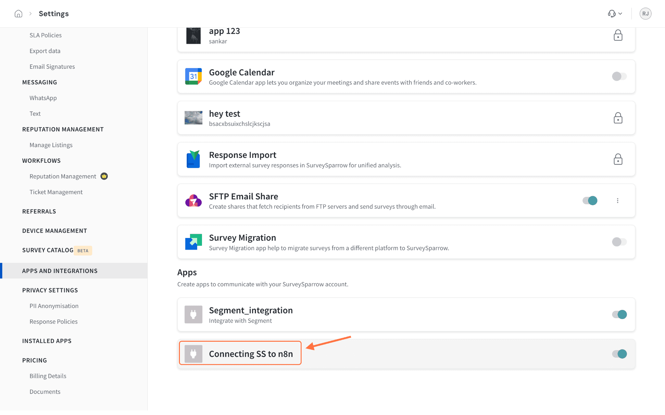
Task: Turn off the Connecting SS to n8n toggle
Action: click(x=619, y=354)
